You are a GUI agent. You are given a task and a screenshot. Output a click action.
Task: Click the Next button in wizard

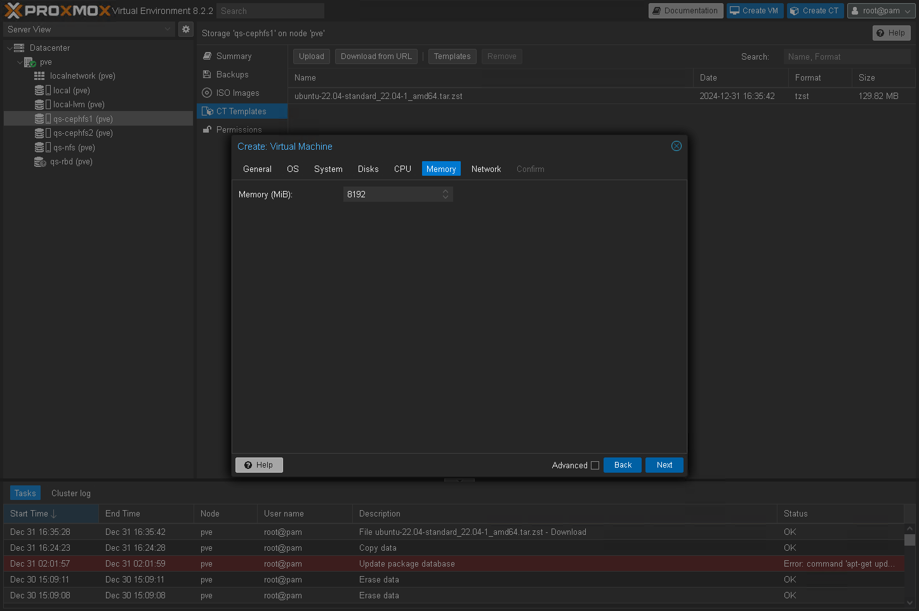tap(664, 465)
